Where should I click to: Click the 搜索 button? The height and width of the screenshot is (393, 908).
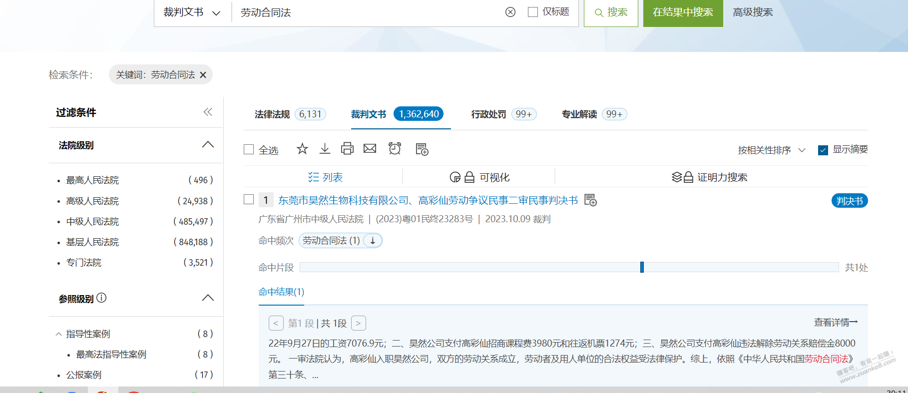(611, 12)
